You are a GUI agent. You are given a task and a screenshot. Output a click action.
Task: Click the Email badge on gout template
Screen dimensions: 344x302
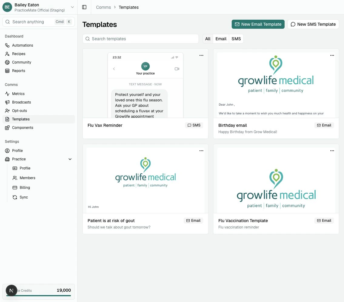[193, 221]
